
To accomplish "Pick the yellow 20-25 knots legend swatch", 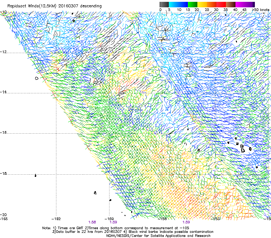I will [x=202, y=4].
